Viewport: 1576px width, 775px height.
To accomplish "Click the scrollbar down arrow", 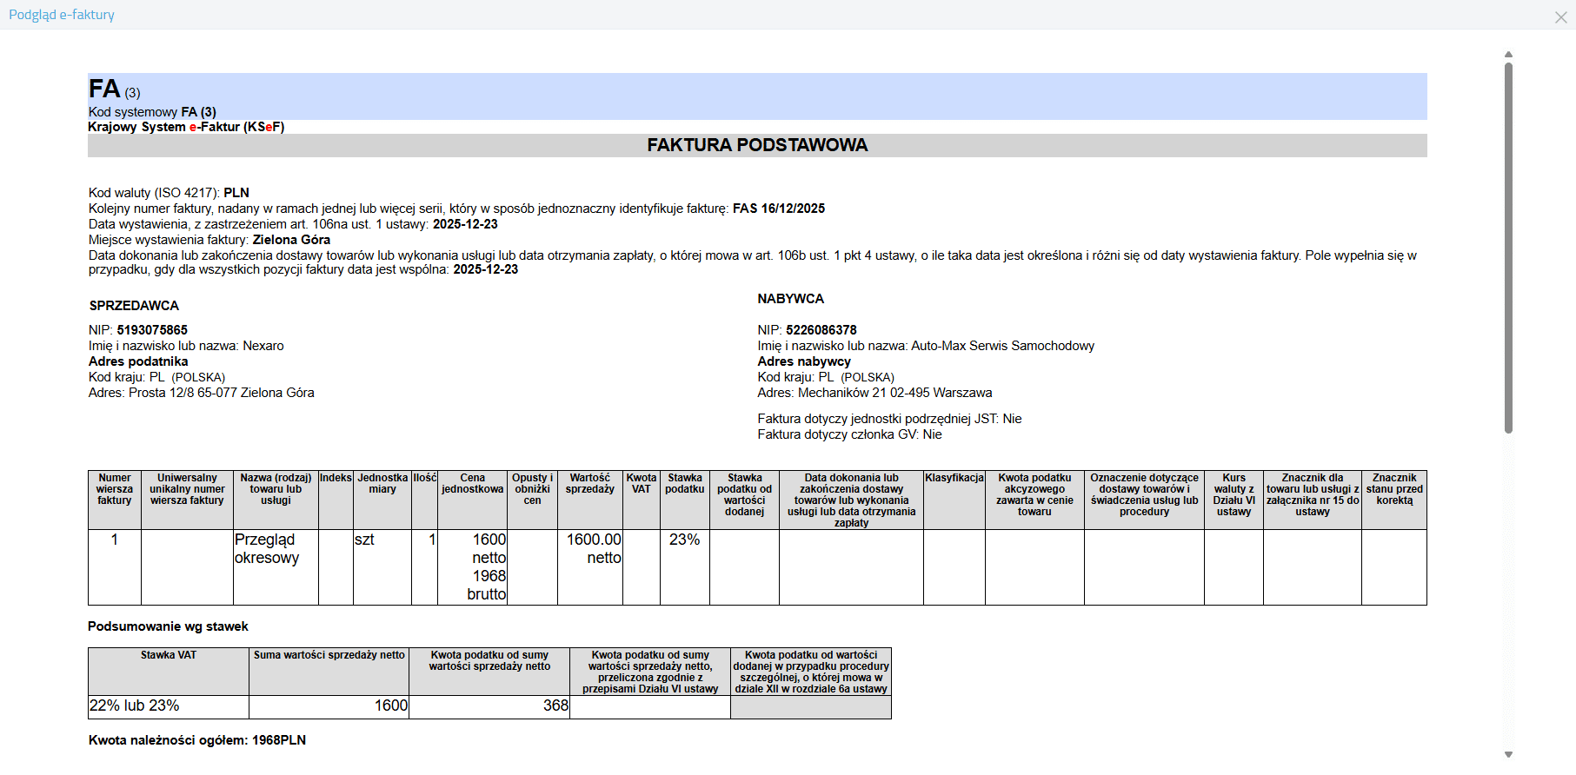I will click(x=1508, y=754).
